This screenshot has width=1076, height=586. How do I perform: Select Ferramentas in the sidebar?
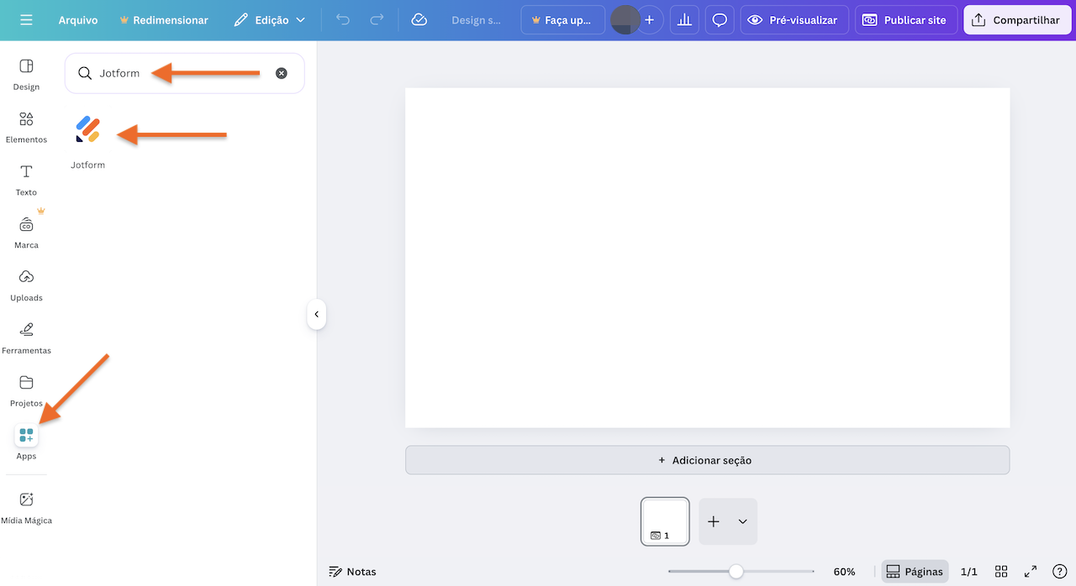click(x=26, y=336)
